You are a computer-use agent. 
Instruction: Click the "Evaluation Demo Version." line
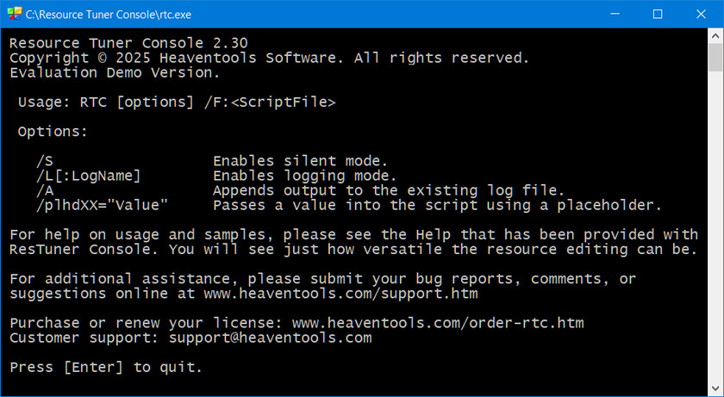(x=115, y=72)
